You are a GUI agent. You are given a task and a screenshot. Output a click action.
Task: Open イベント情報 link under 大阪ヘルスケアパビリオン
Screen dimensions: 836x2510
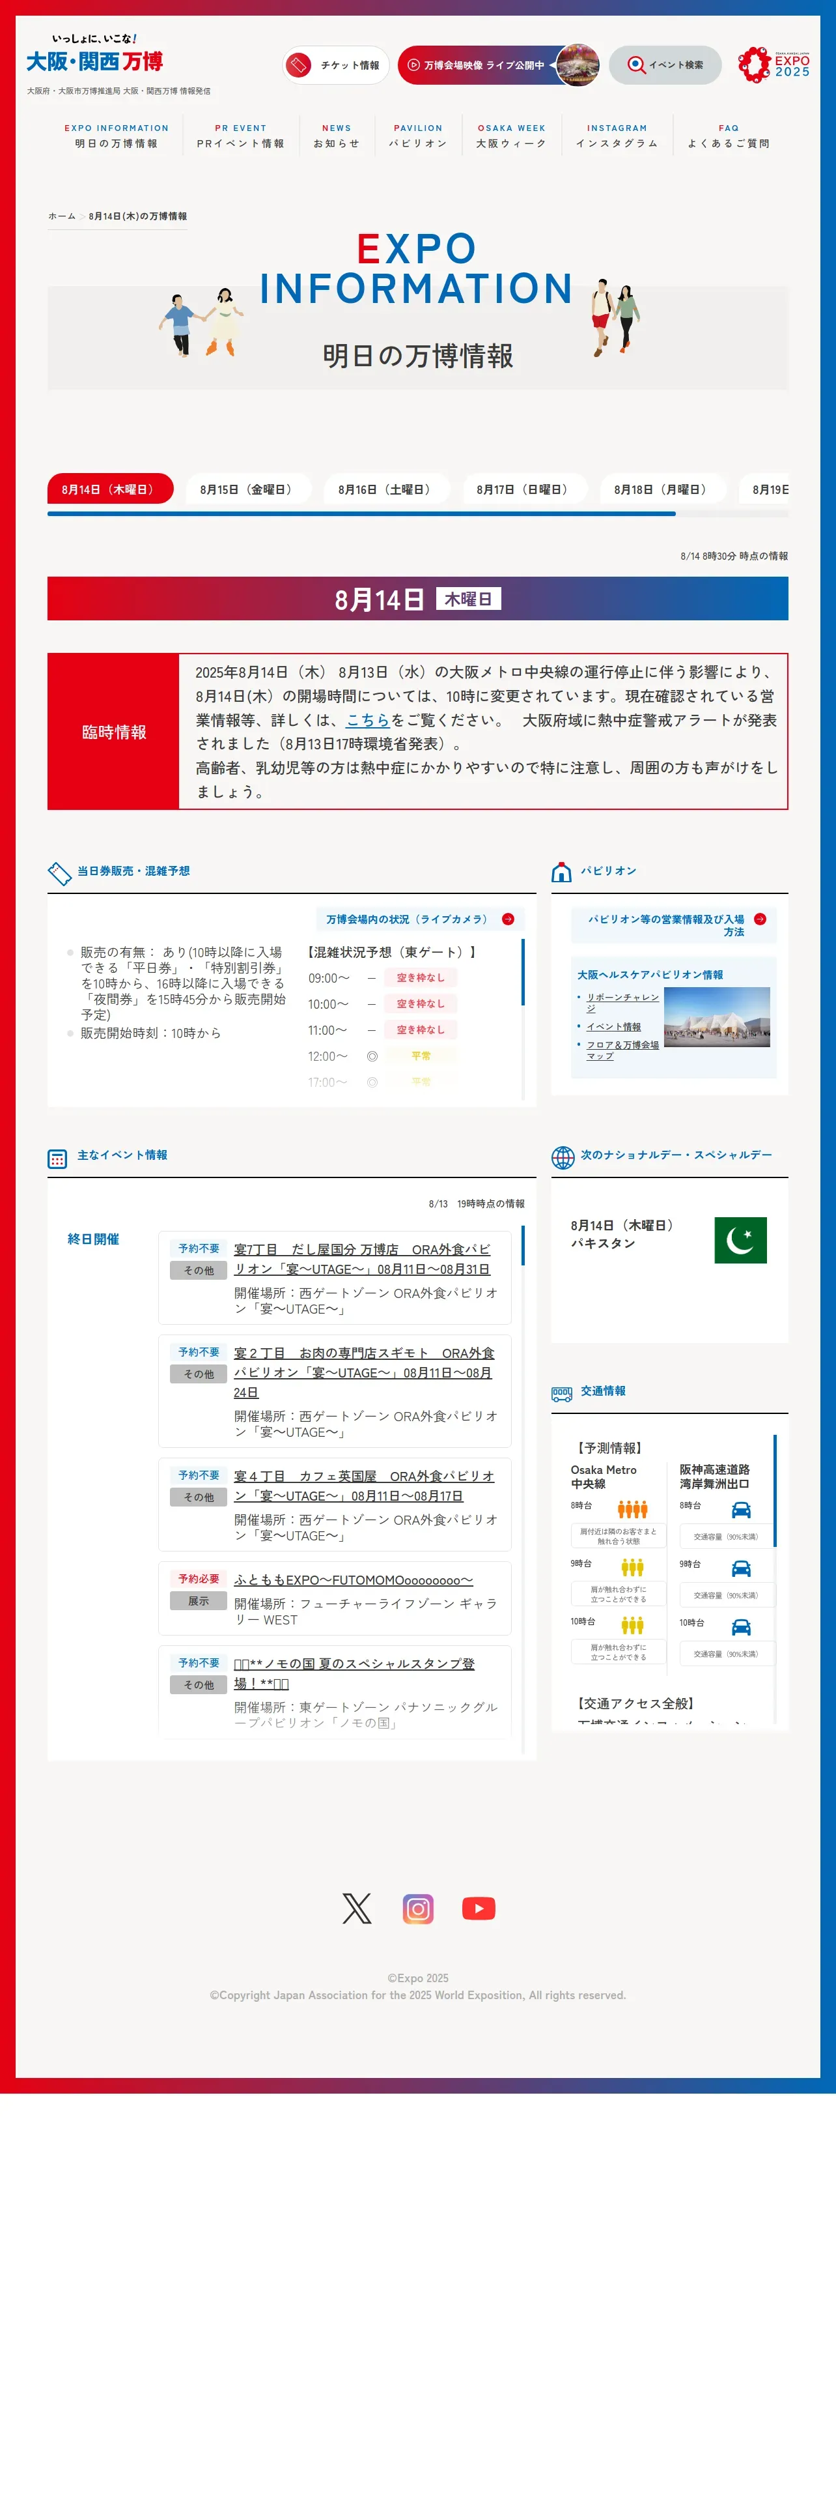(613, 1027)
